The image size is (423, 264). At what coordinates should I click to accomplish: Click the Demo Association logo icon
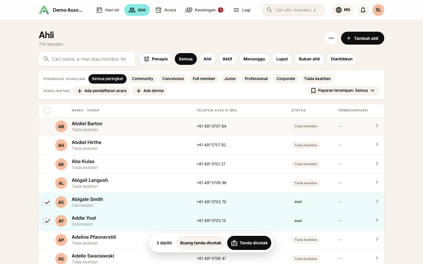(x=44, y=10)
